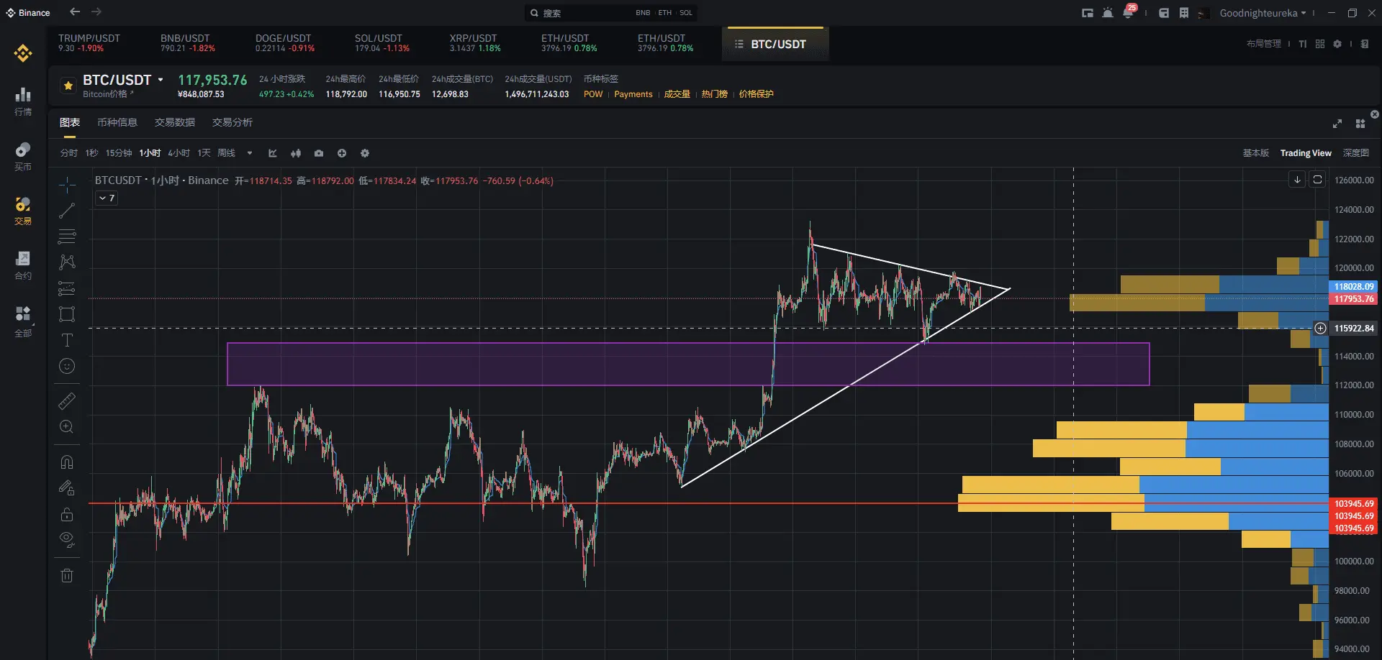
Task: Select the crosshair cursor tool
Action: tap(67, 185)
